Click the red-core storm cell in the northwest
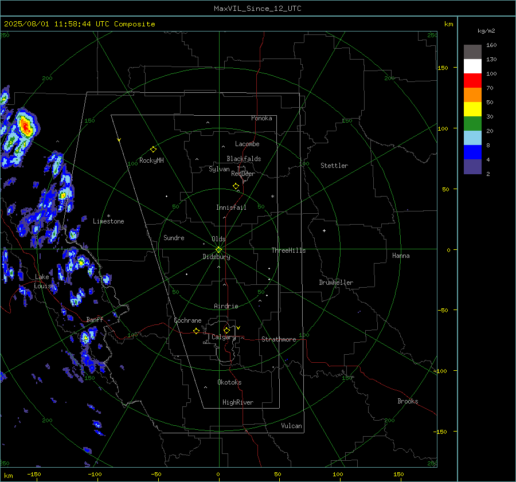Screen dimensions: 516x482 (x=26, y=126)
